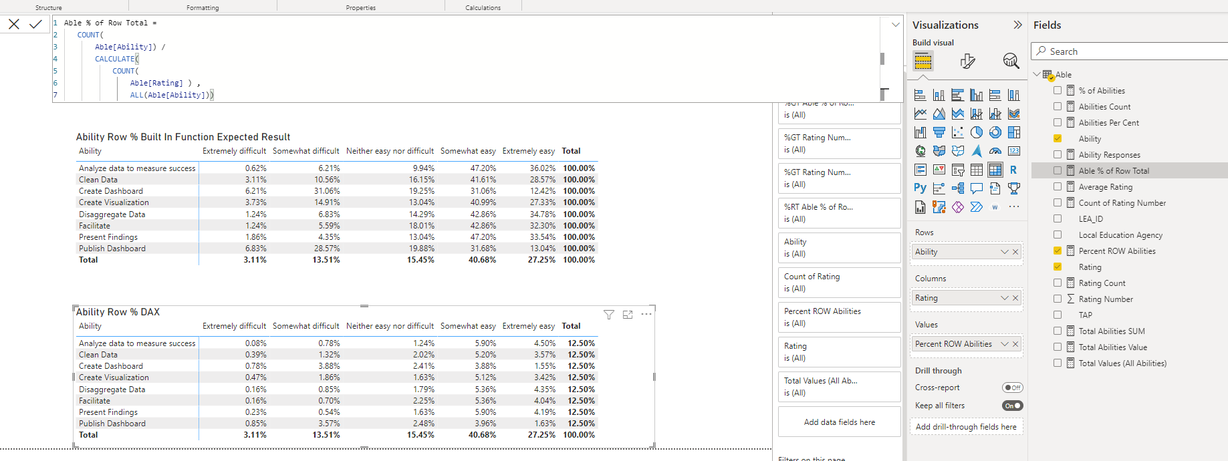Check the Abilities Count field

coord(1058,106)
